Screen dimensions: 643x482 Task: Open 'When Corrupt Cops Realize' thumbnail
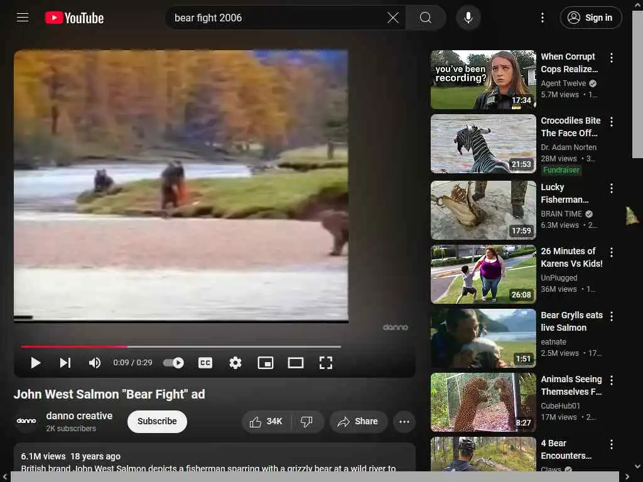coord(483,80)
